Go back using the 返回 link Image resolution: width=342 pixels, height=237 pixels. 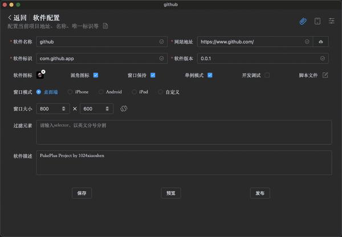click(17, 18)
